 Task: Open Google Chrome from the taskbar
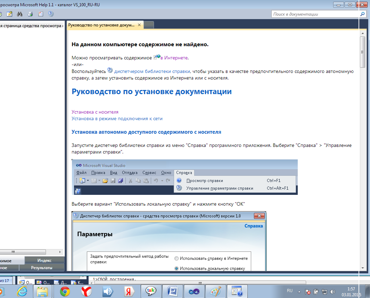(65, 292)
